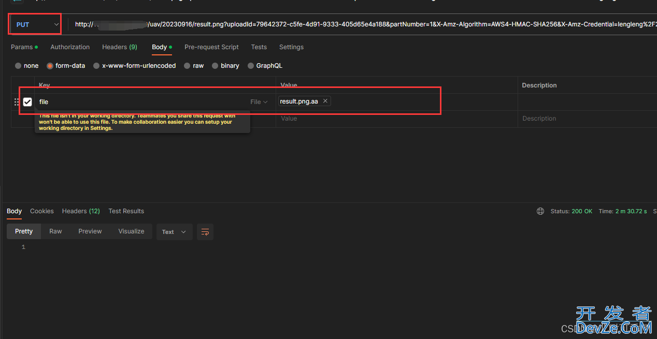Click the Value column header
Screen dimensions: 657x339
pos(289,85)
